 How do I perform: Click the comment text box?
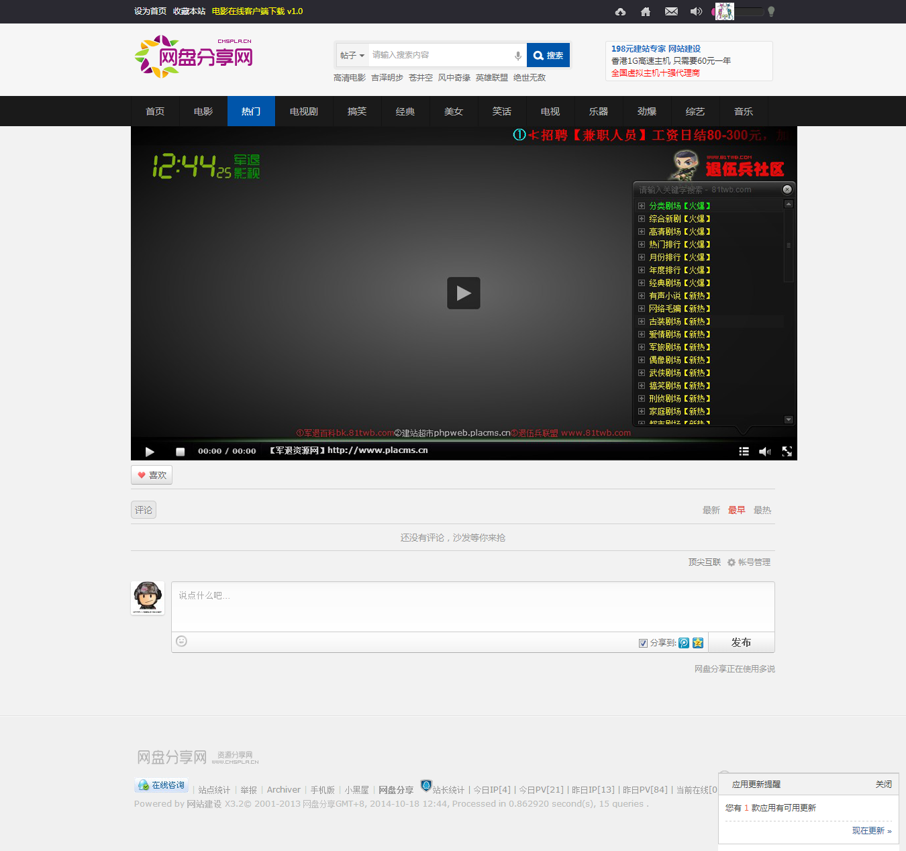pyautogui.click(x=473, y=607)
